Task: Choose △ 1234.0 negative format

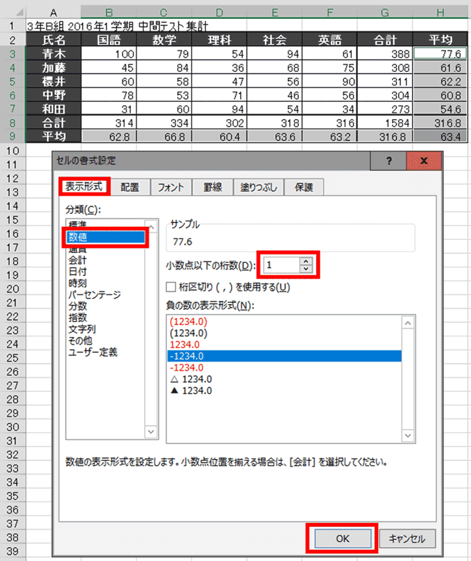Action: 284,379
